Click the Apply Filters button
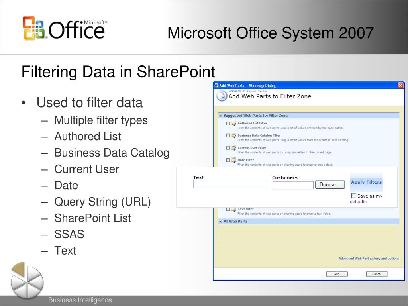This screenshot has width=408, height=306. [367, 182]
